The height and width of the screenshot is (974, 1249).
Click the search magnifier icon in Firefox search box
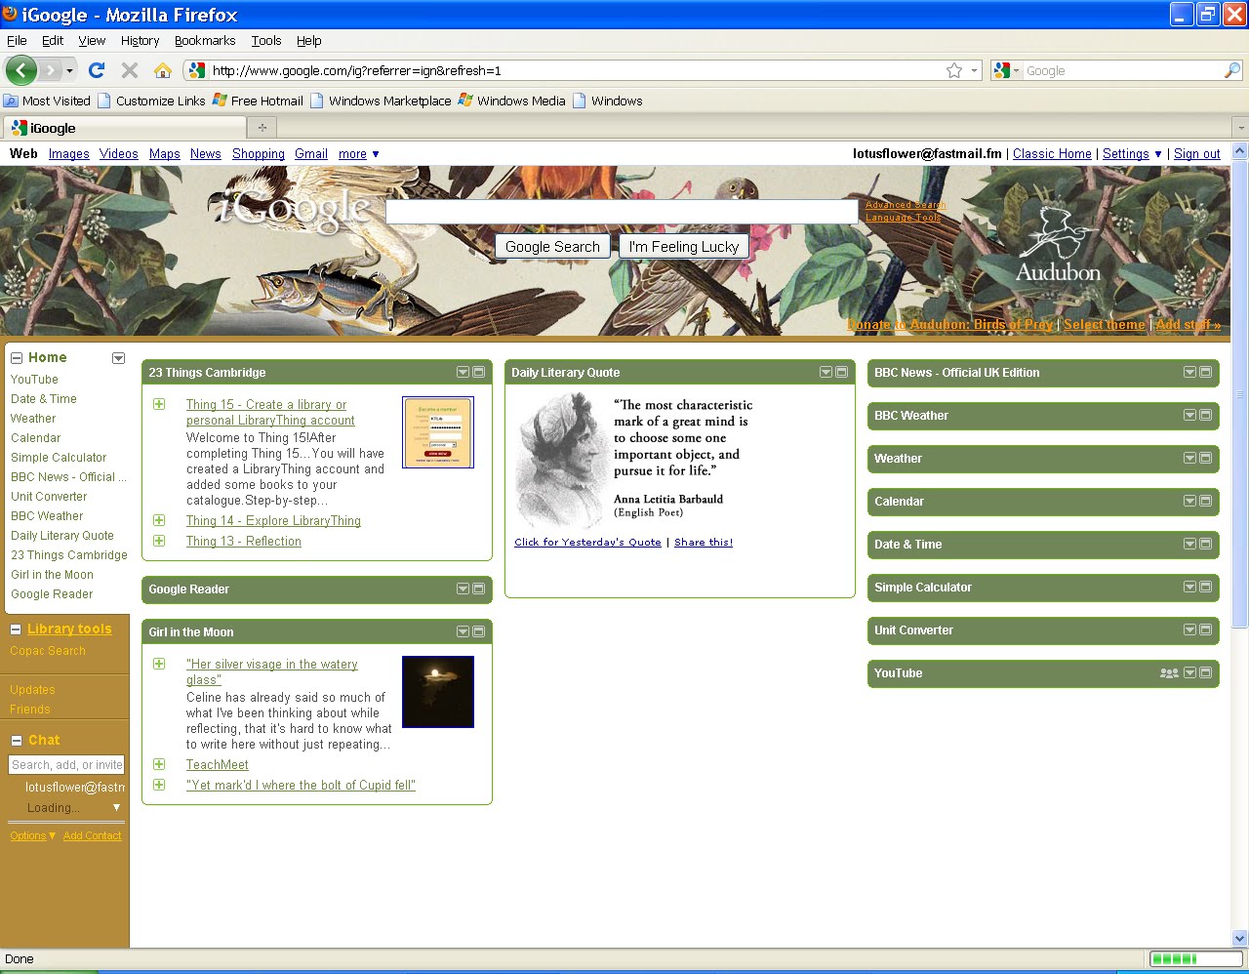1232,70
